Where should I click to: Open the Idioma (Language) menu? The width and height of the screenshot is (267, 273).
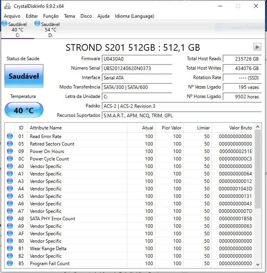[x=134, y=16]
